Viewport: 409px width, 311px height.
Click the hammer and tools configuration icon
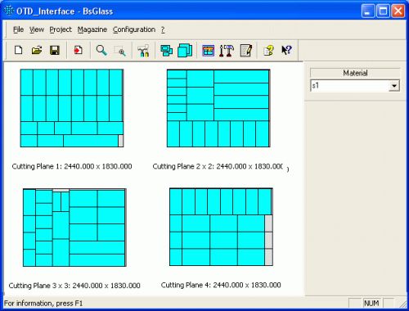(x=227, y=51)
